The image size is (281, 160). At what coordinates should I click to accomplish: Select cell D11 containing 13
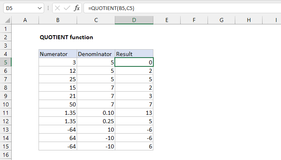coord(134,113)
